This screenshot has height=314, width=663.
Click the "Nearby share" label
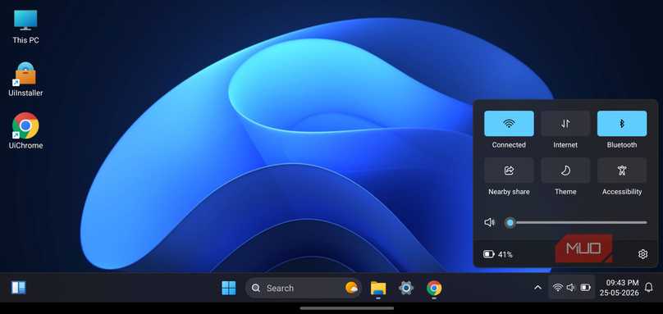click(509, 192)
